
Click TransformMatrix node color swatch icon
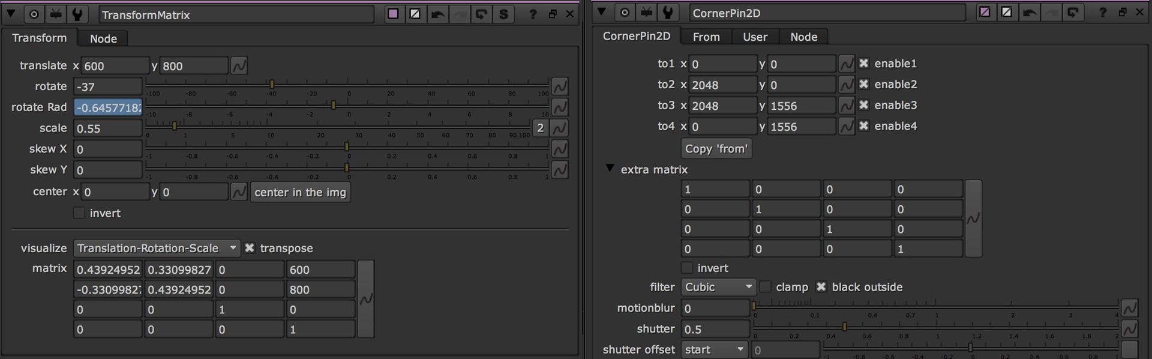[393, 14]
